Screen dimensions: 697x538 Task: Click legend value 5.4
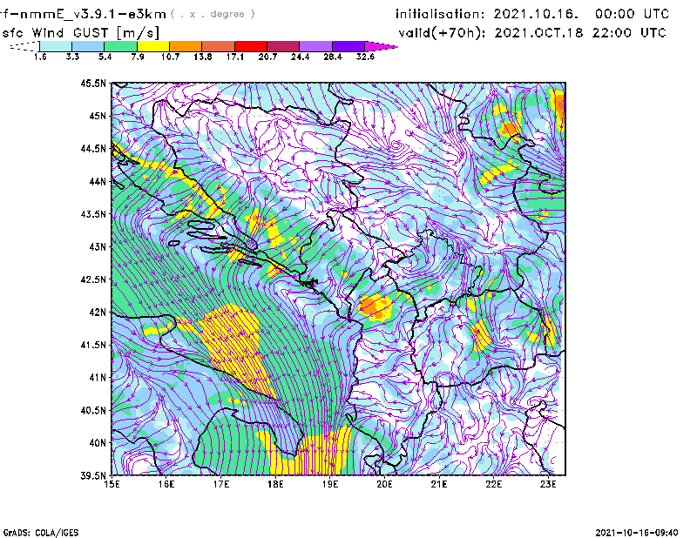click(105, 57)
